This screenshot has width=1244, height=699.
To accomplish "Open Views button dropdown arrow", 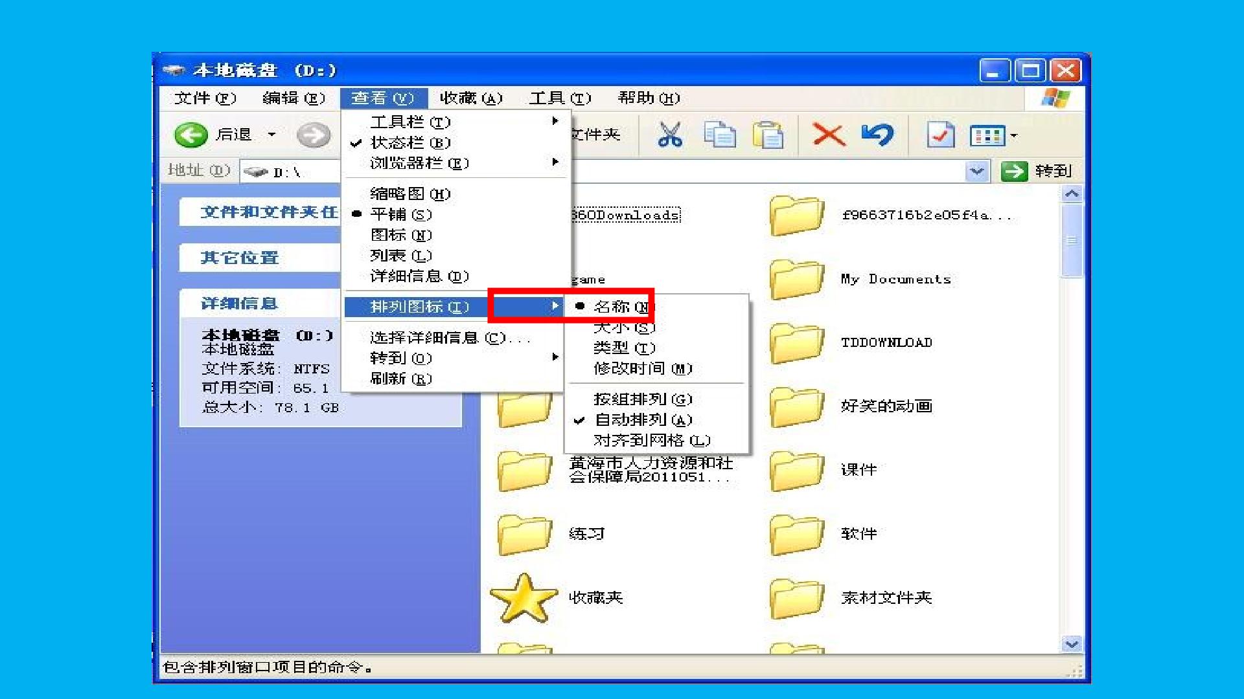I will [x=1015, y=136].
